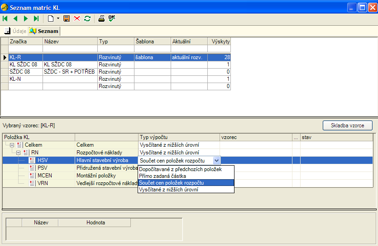The image size is (378, 246).
Task: Refresh the list with green arrows
Action: coord(87,19)
